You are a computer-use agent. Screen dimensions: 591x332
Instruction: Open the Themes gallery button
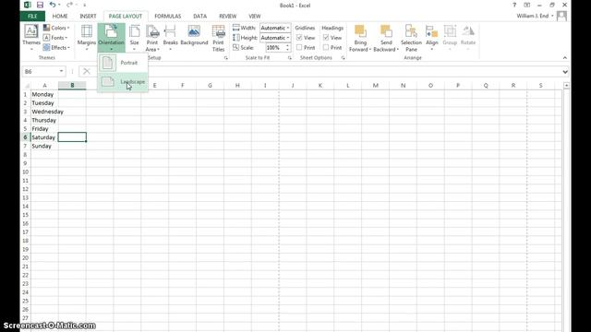(x=31, y=38)
